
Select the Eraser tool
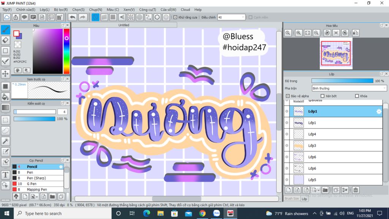(x=5, y=40)
